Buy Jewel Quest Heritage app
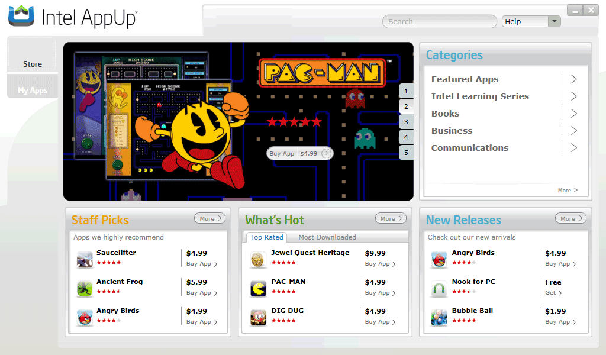The width and height of the screenshot is (606, 355). 381,264
